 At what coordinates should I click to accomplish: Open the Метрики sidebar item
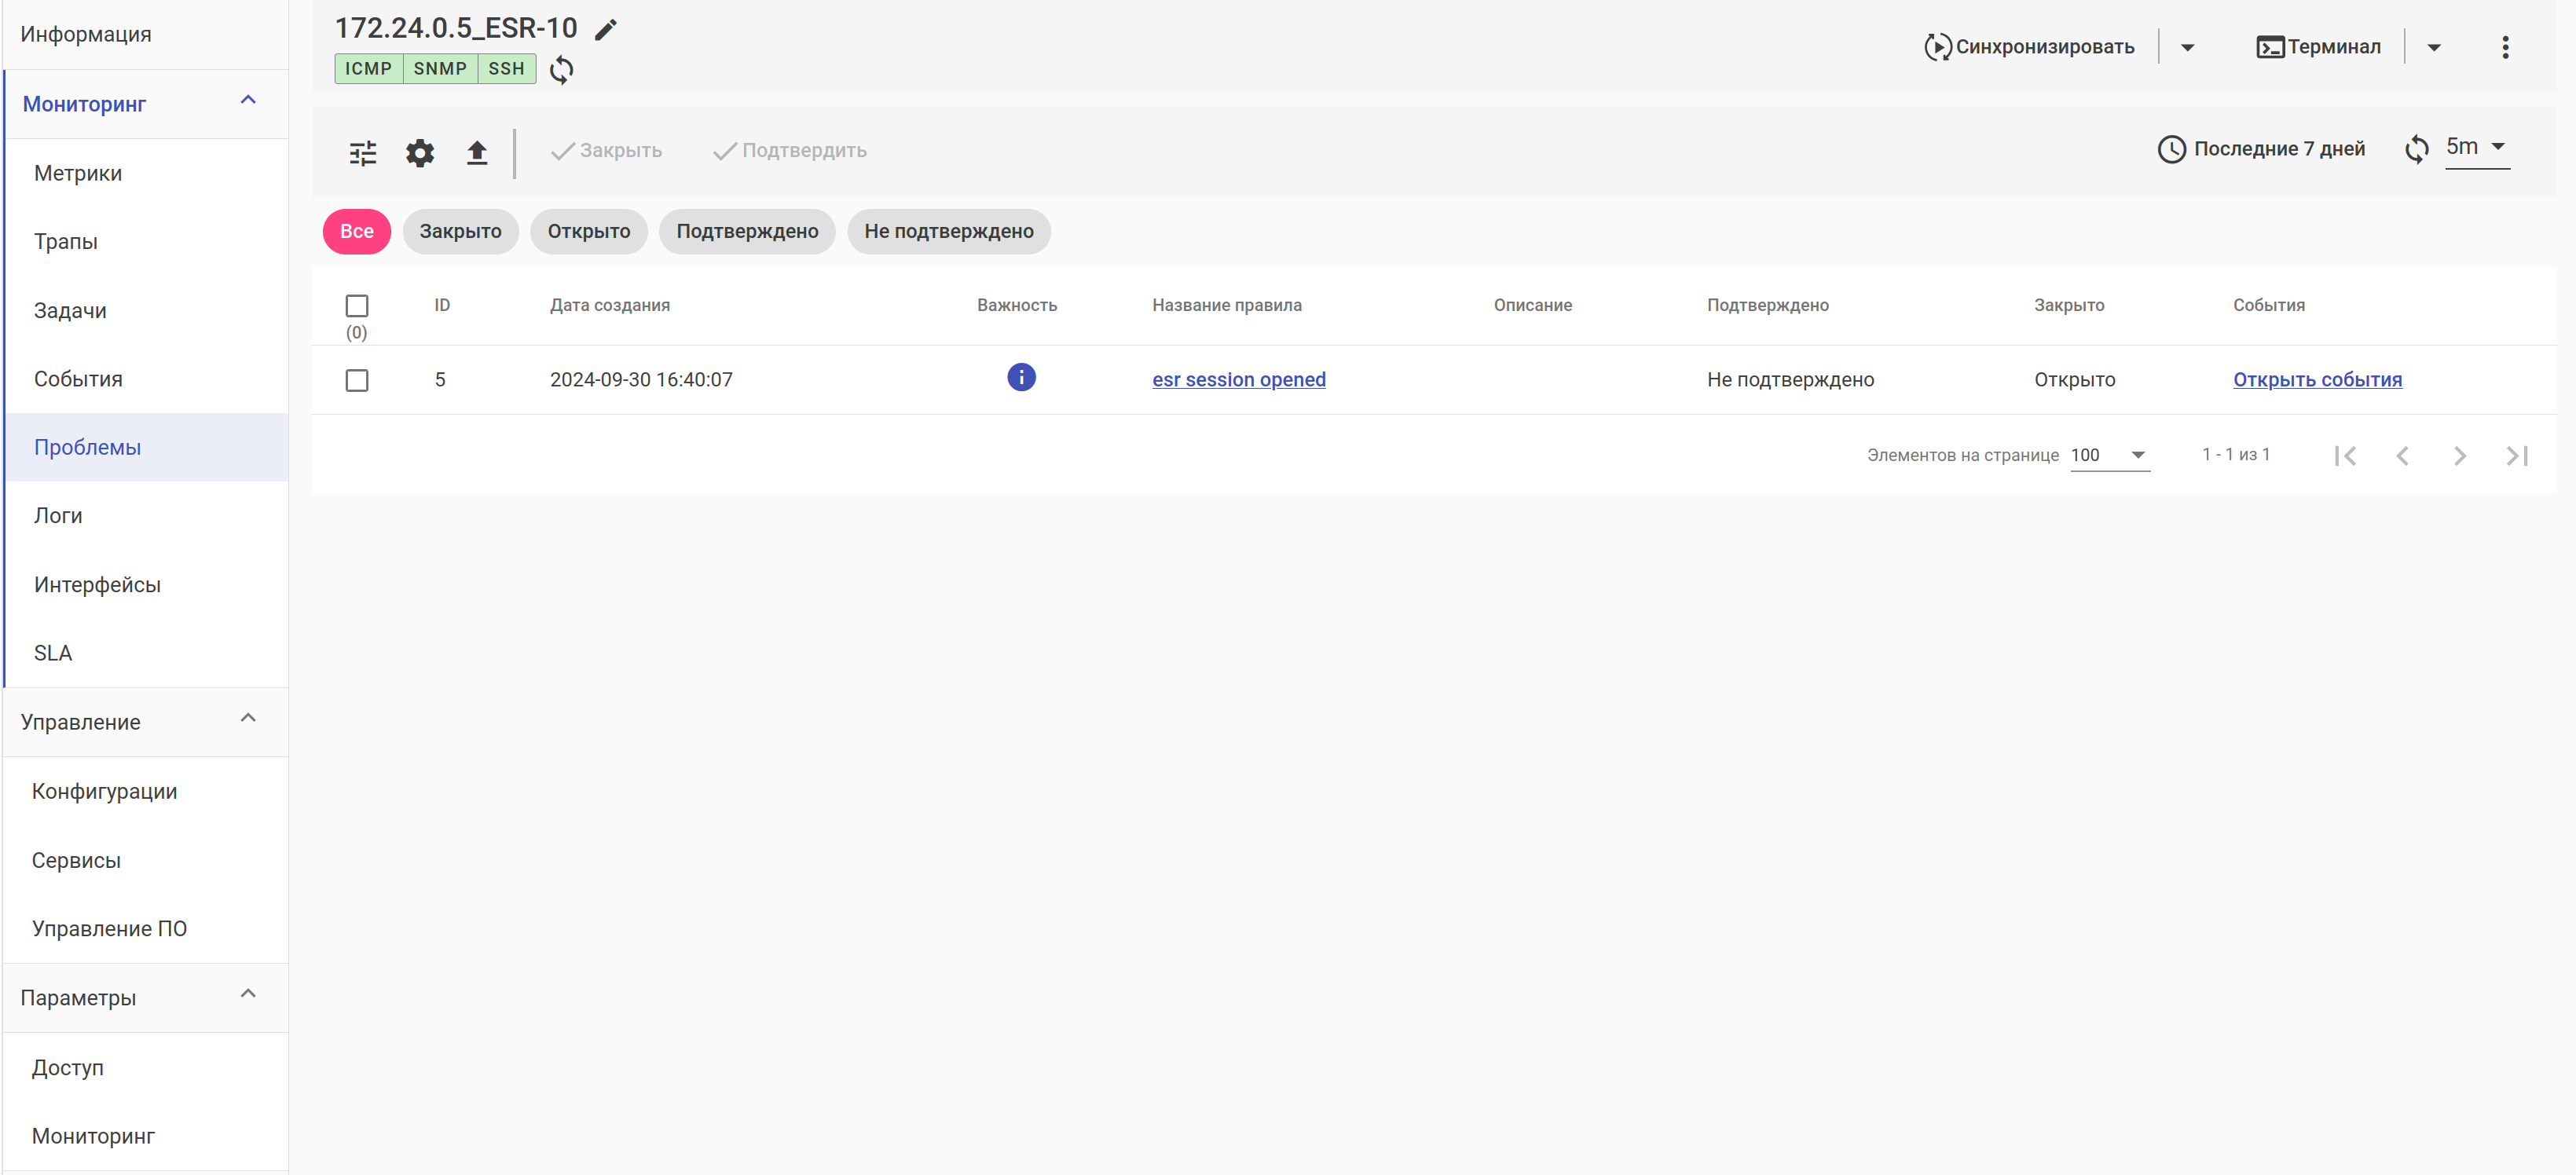[x=78, y=173]
